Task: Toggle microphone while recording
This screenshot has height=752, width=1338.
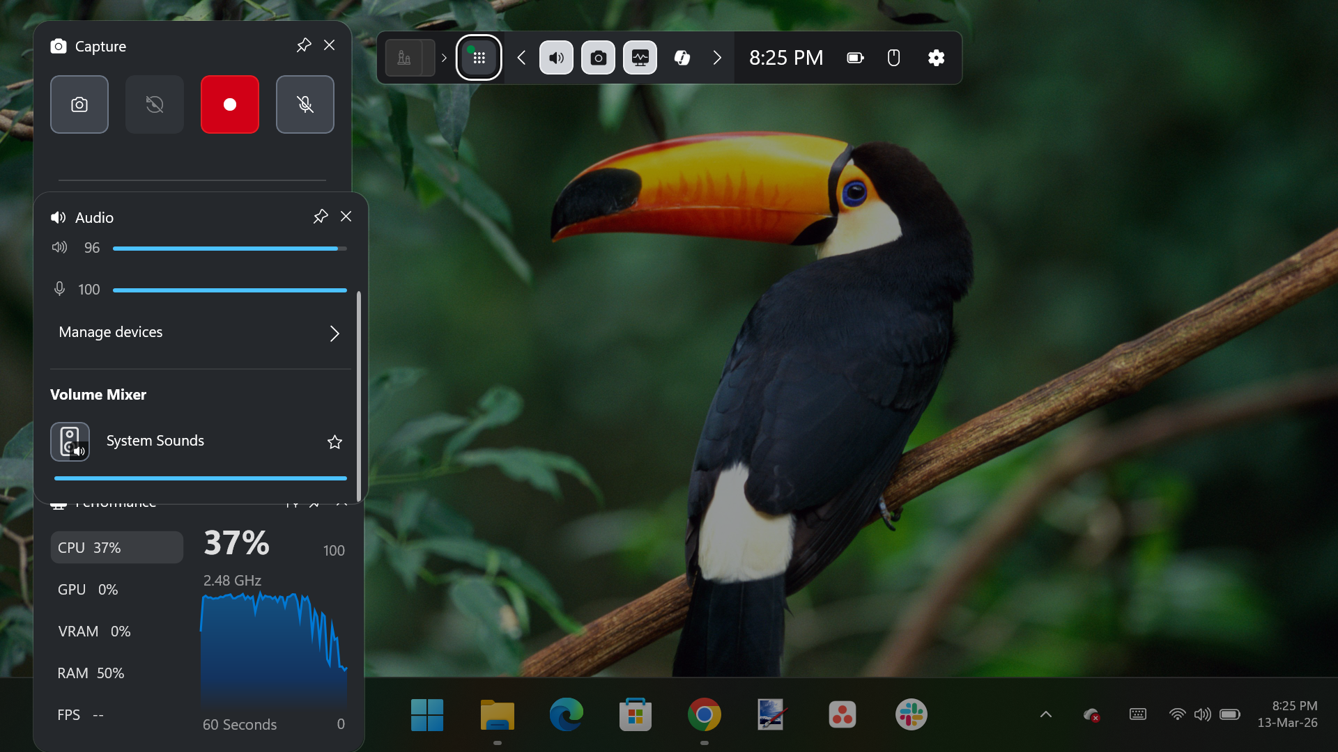Action: pos(305,104)
